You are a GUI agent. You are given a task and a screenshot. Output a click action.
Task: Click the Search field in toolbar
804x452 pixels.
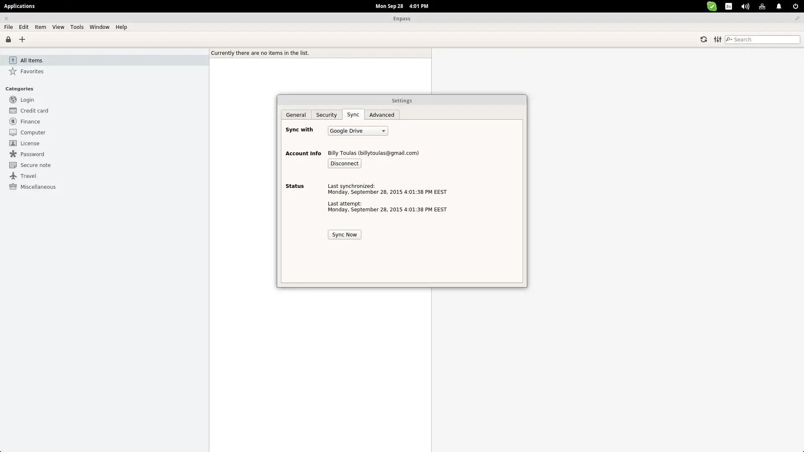(x=763, y=39)
